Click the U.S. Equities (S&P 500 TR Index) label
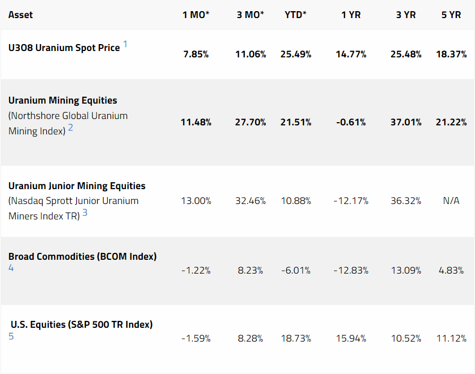Screen dimensions: 475x374 point(82,325)
